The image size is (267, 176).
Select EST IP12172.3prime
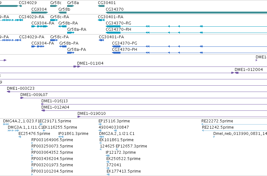pyautogui.click(x=121, y=152)
